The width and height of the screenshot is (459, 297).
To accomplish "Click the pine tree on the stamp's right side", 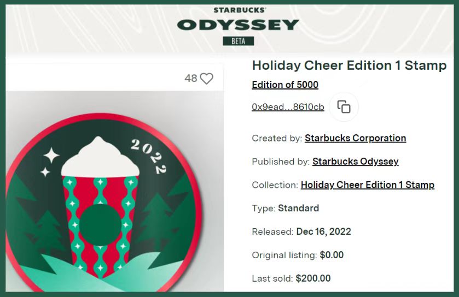I will pos(156,218).
